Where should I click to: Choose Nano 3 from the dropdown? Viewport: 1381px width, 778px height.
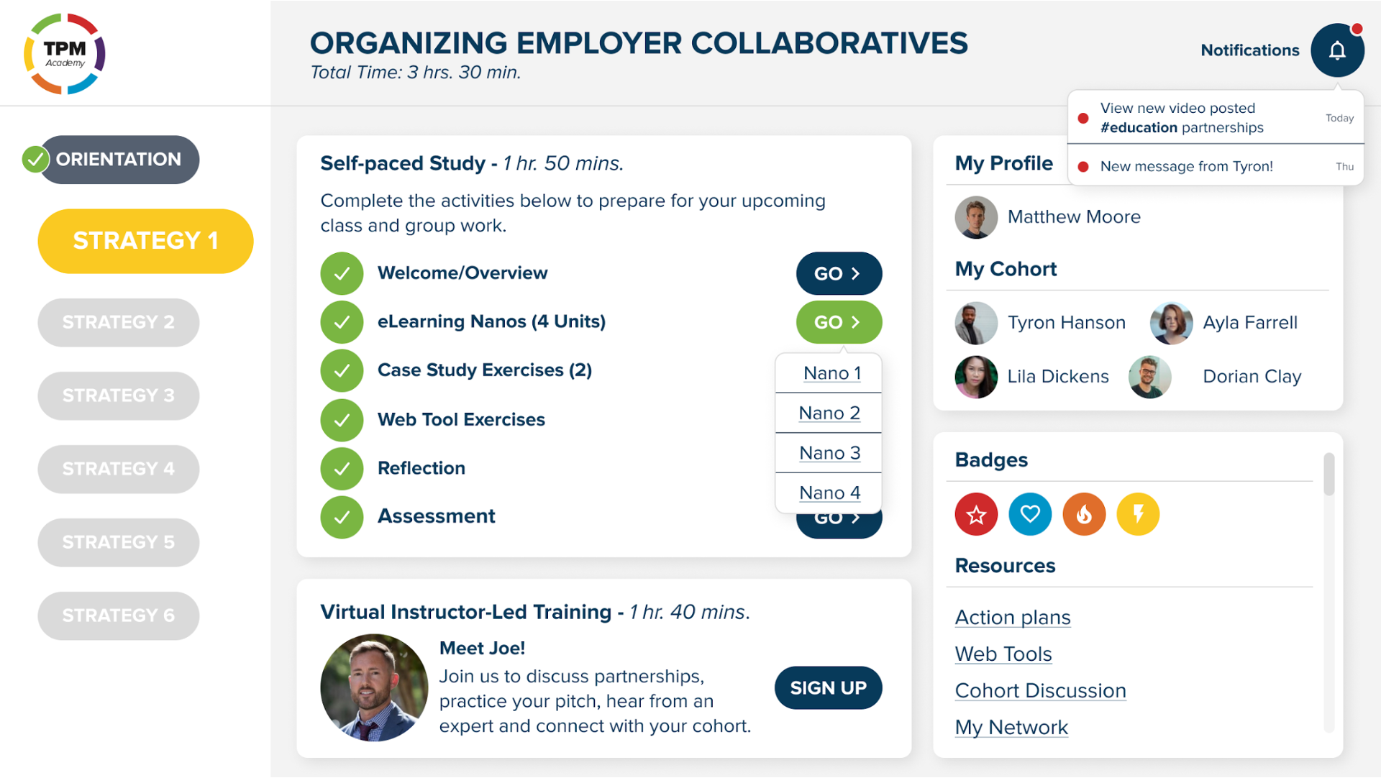[829, 453]
